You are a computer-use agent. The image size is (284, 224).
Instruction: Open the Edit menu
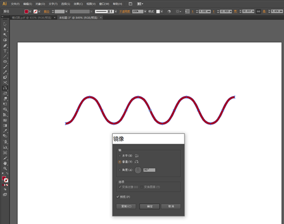[28, 4]
